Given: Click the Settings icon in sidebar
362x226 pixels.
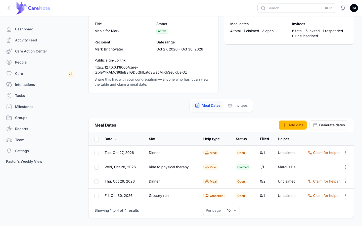Looking at the screenshot, I should coord(9,151).
